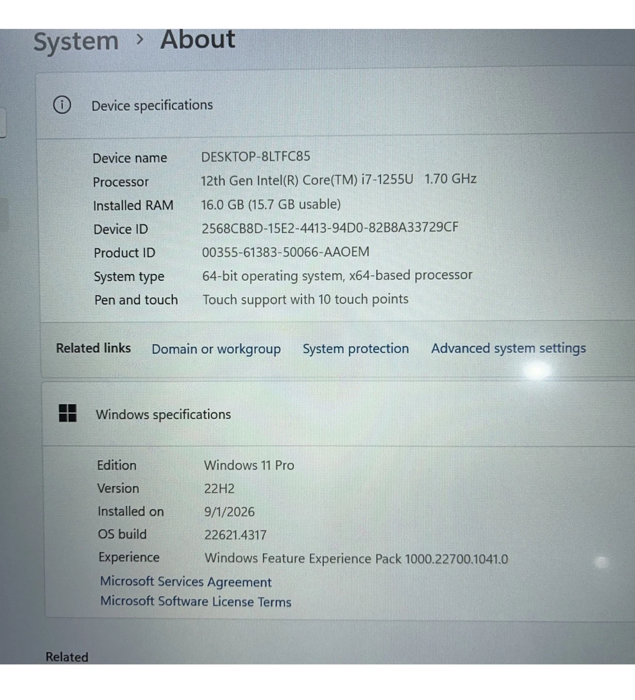Click the Version label
Screen dimensions: 635x700
(x=118, y=488)
